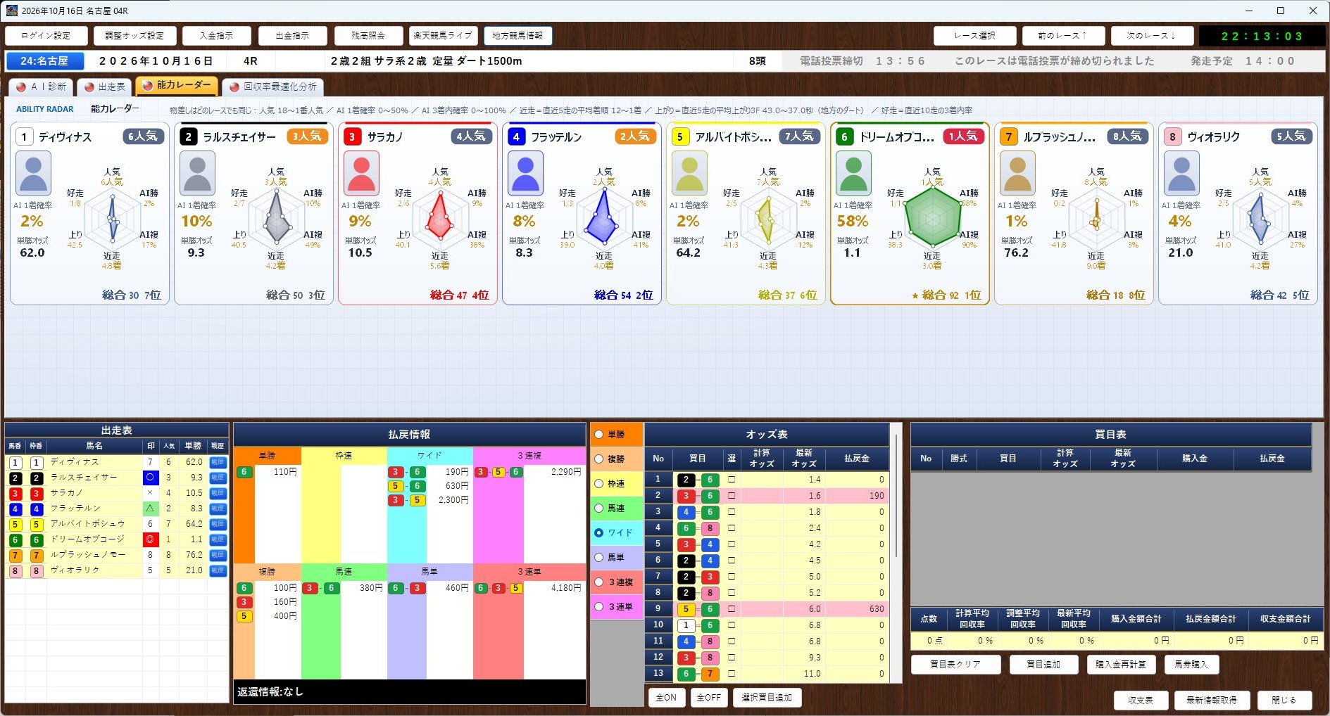Viewport: 1330px width, 716px height.
Task: Open 戦歴 for ドリームオブコージ in 出走表
Action: (218, 539)
